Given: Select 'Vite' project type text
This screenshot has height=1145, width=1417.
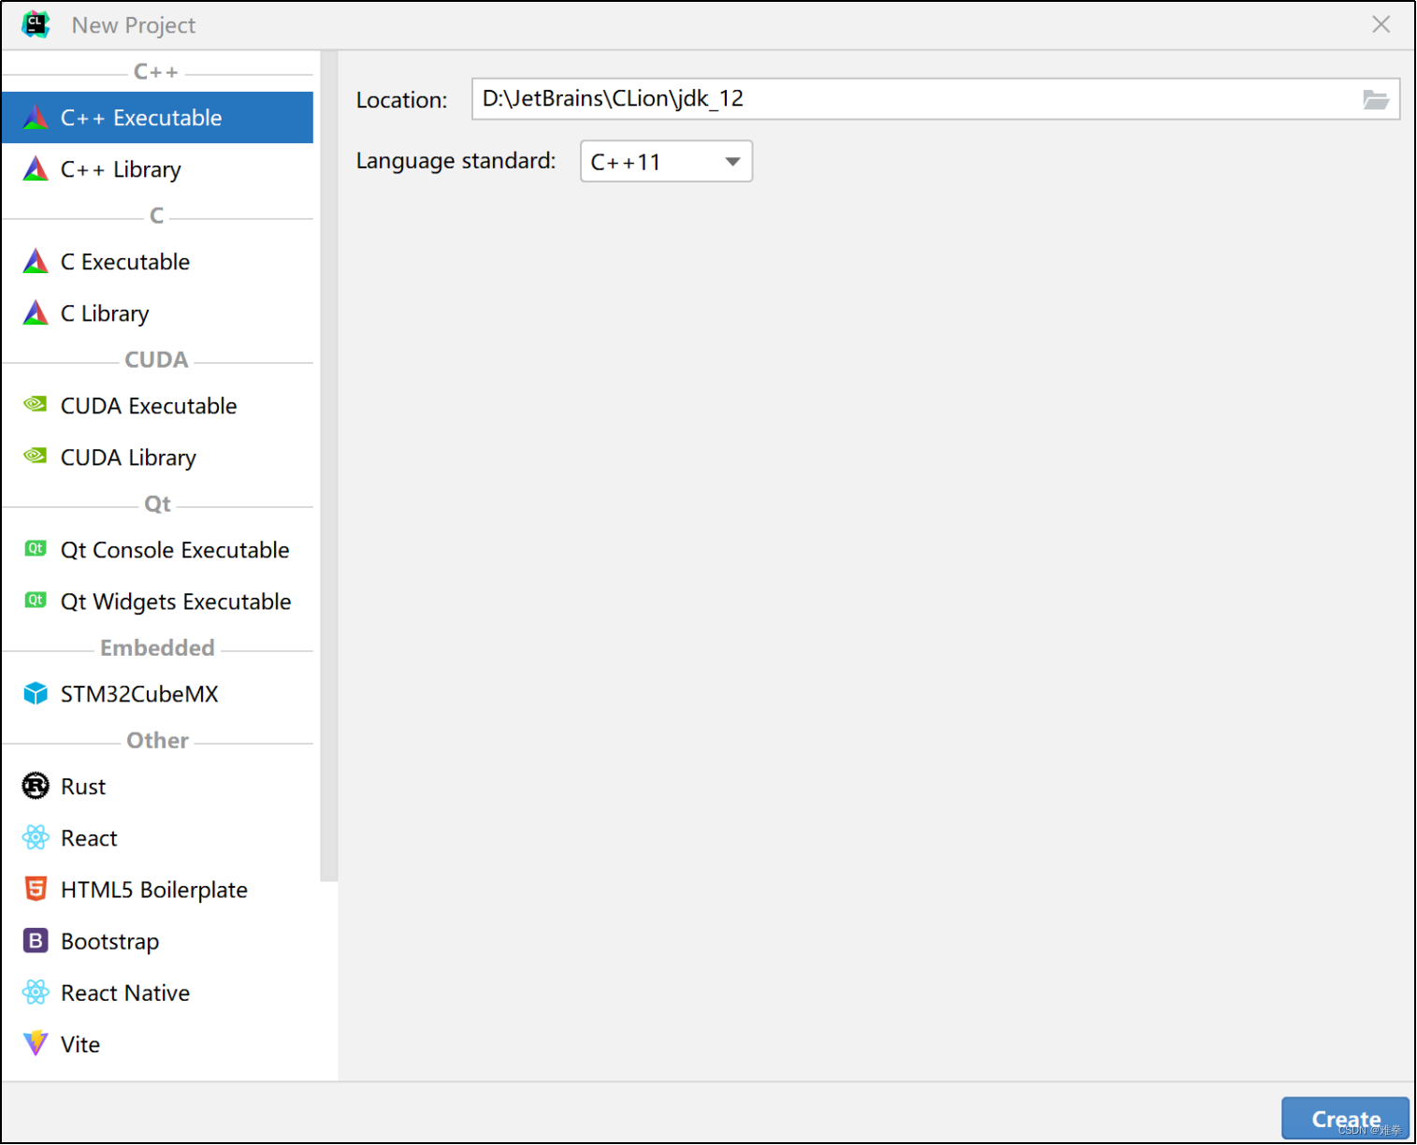Looking at the screenshot, I should (80, 1044).
